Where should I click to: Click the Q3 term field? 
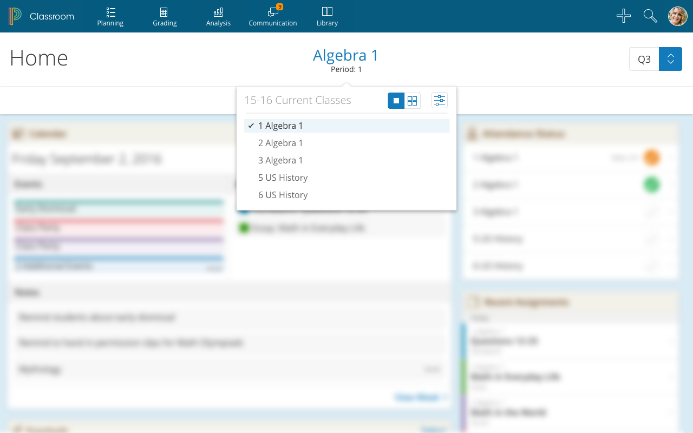coord(644,59)
